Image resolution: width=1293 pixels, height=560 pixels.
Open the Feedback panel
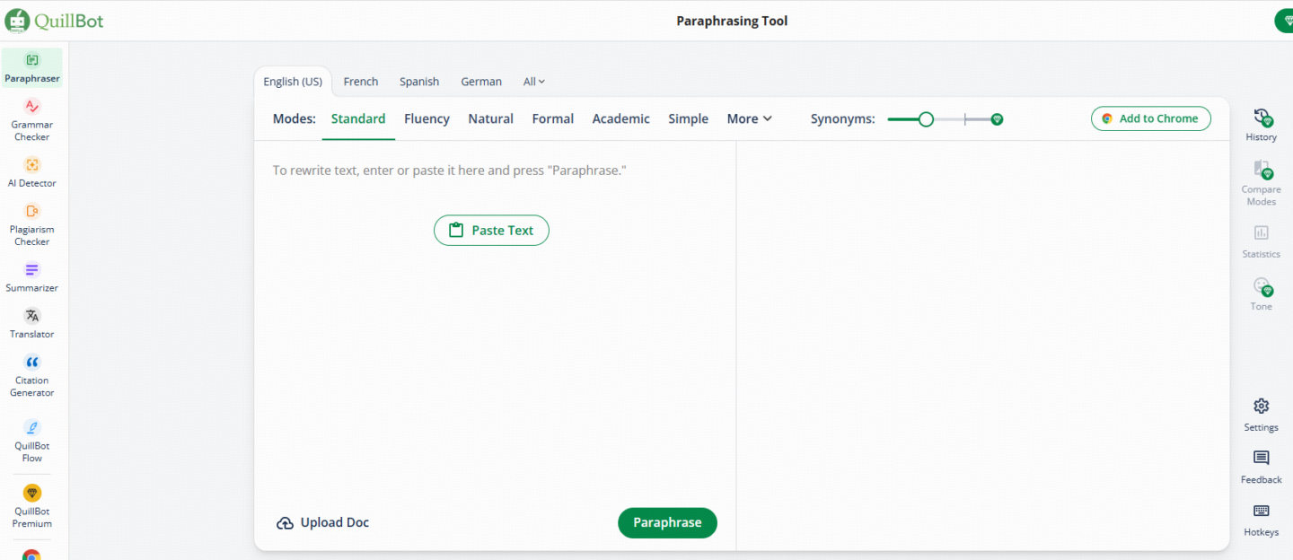coord(1261,467)
